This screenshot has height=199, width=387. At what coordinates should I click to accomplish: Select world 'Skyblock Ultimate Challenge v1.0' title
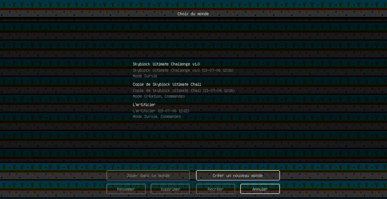pyautogui.click(x=166, y=64)
